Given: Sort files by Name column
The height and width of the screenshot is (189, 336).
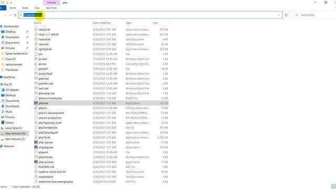Looking at the screenshot, I should point(37,23).
